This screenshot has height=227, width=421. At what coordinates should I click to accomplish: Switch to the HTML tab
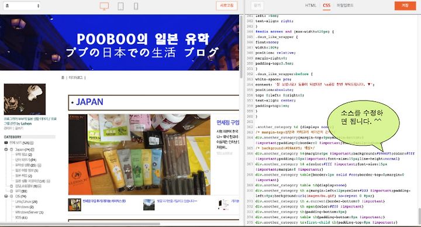coord(310,5)
